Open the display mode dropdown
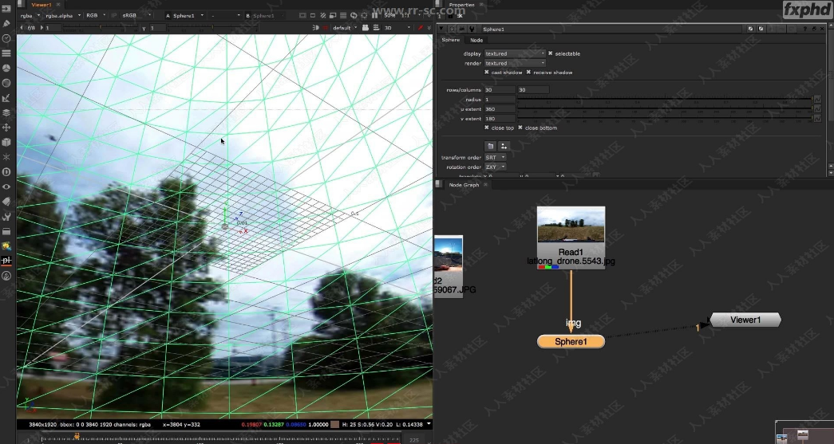The image size is (834, 444). tap(515, 53)
